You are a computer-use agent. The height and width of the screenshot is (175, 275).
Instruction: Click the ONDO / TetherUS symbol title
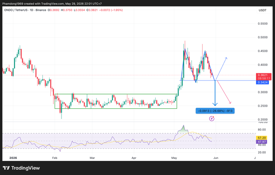(16, 10)
